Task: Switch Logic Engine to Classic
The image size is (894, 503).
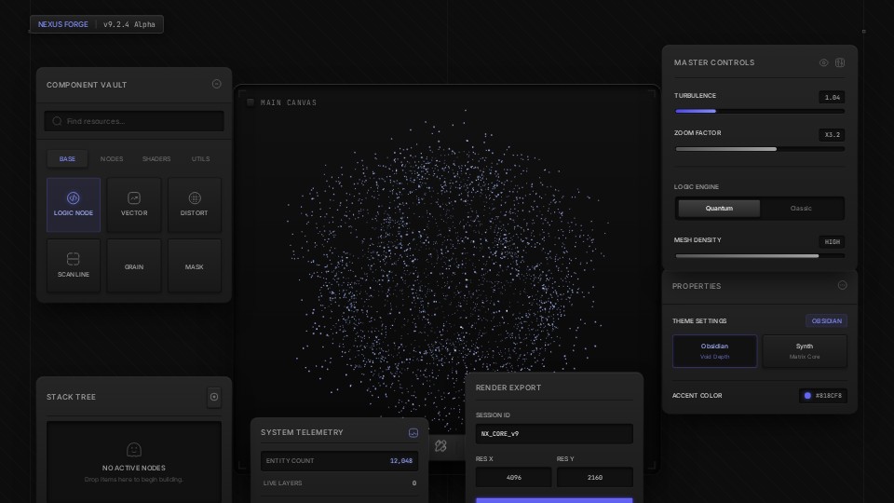Action: (x=801, y=208)
